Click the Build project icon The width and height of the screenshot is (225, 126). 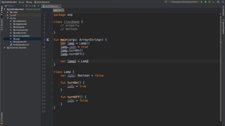pyautogui.click(x=166, y=2)
